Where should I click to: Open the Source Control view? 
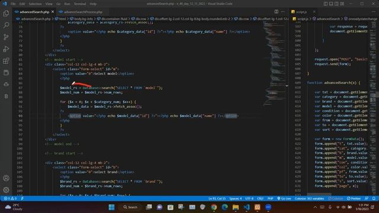[6, 37]
